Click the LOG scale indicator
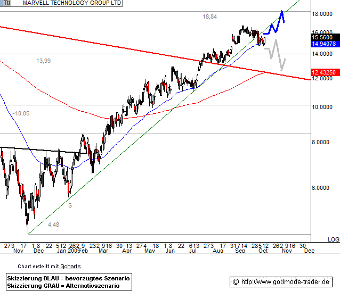Image resolution: width=340 pixels, height=299 pixels. coord(334,239)
